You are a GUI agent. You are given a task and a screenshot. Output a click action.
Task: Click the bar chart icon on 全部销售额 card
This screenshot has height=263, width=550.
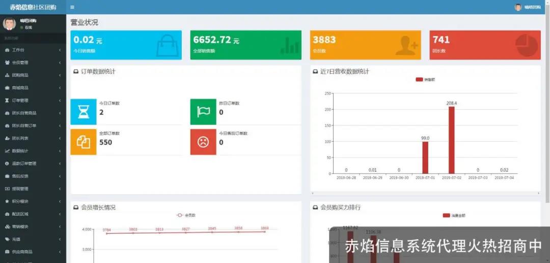coord(290,45)
